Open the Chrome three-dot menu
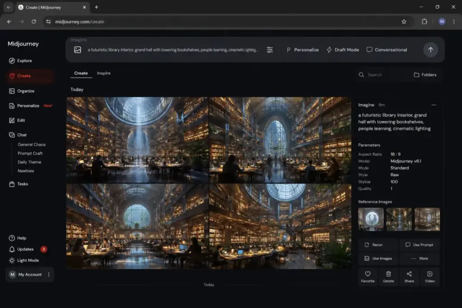This screenshot has height=308, width=462. [454, 22]
